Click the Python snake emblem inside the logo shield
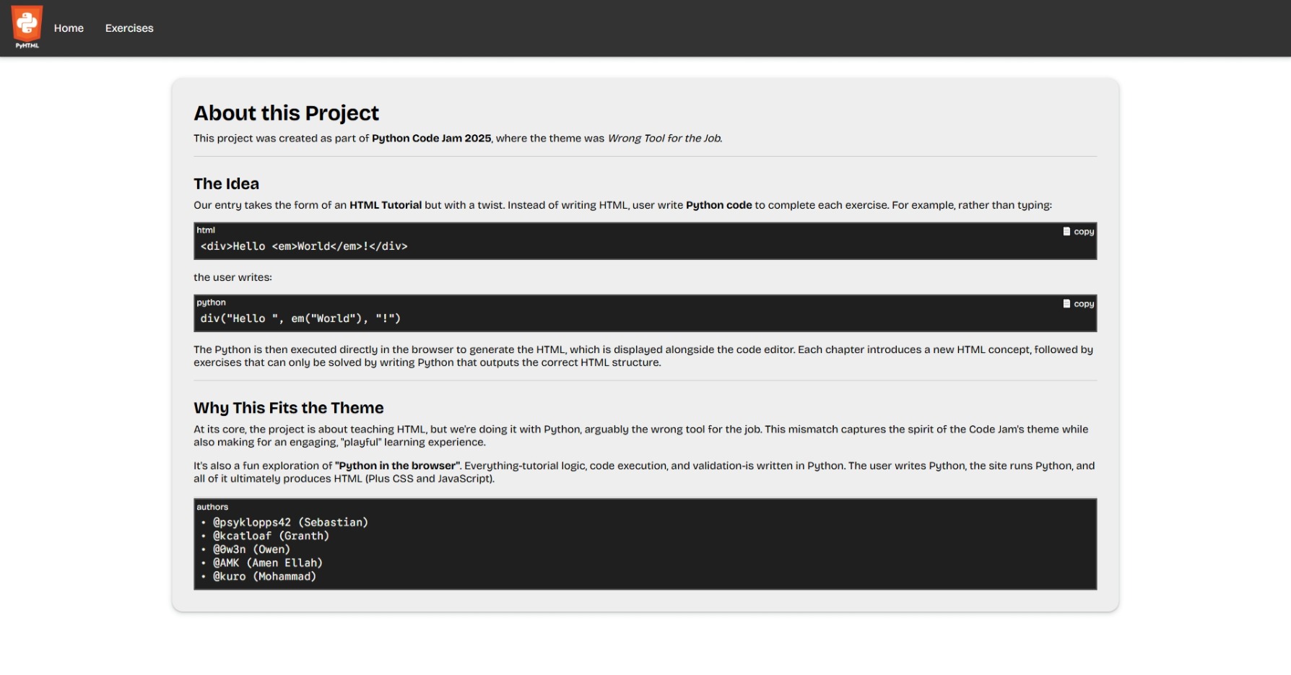This screenshot has height=675, width=1291. [x=27, y=23]
